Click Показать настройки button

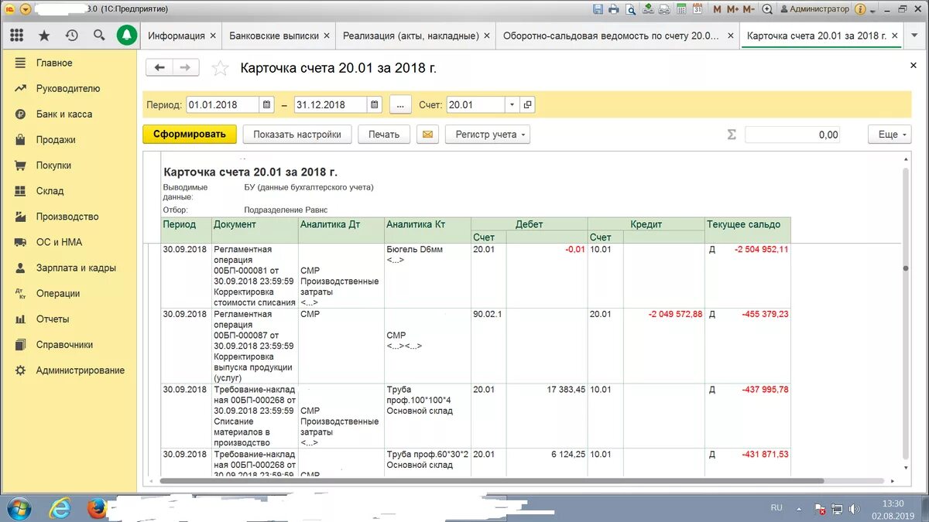[x=297, y=135]
